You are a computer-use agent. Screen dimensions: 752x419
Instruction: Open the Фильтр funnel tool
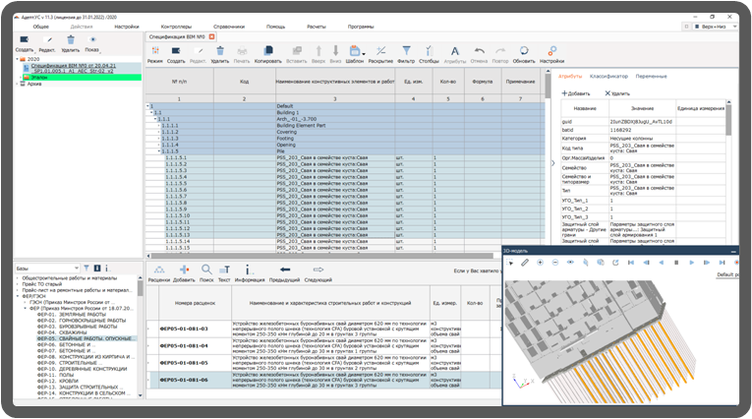(x=406, y=50)
